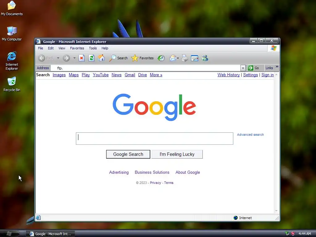Open the Mail dropdown arrow
The image size is (316, 237).
point(178,58)
